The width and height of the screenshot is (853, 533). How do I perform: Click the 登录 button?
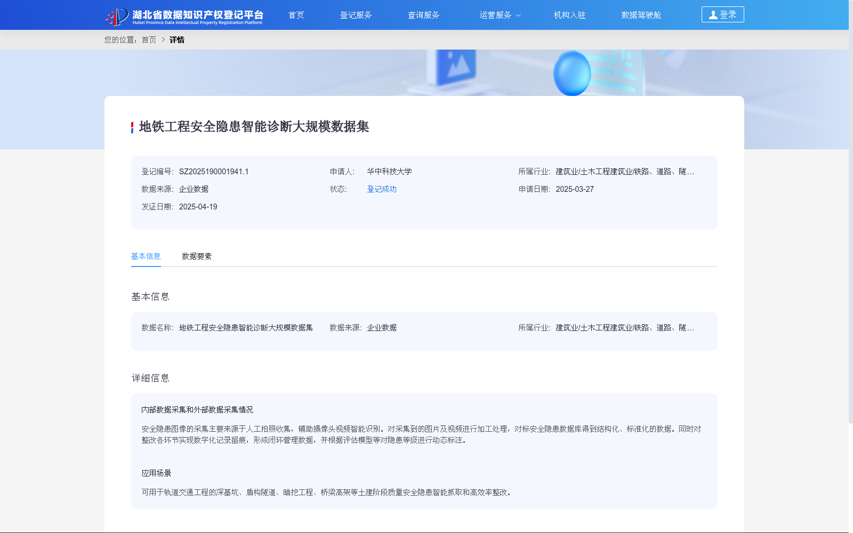point(722,14)
